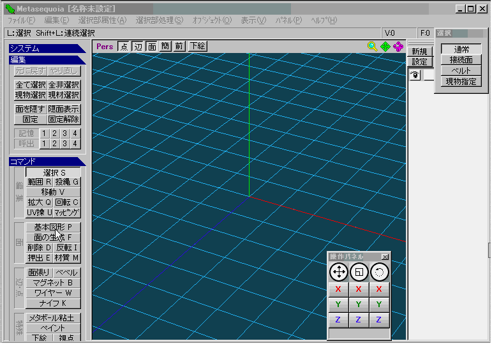The height and width of the screenshot is (348, 492).
Task: Open the 選択部属性(A) menu
Action: [102, 20]
